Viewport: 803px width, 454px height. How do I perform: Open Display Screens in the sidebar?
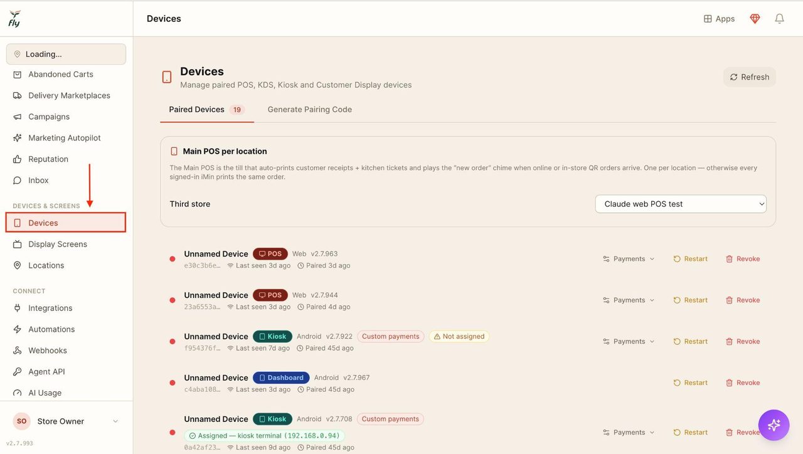point(66,245)
